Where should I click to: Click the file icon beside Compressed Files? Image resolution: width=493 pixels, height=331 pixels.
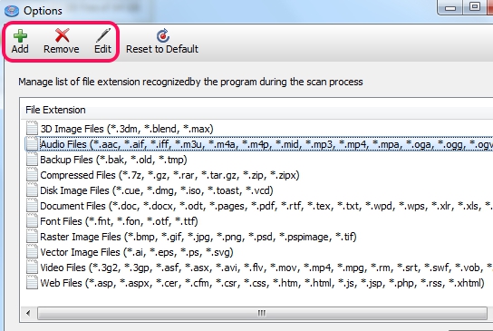tap(32, 175)
